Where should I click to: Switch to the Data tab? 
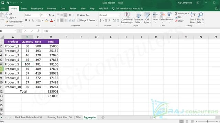point(63,9)
